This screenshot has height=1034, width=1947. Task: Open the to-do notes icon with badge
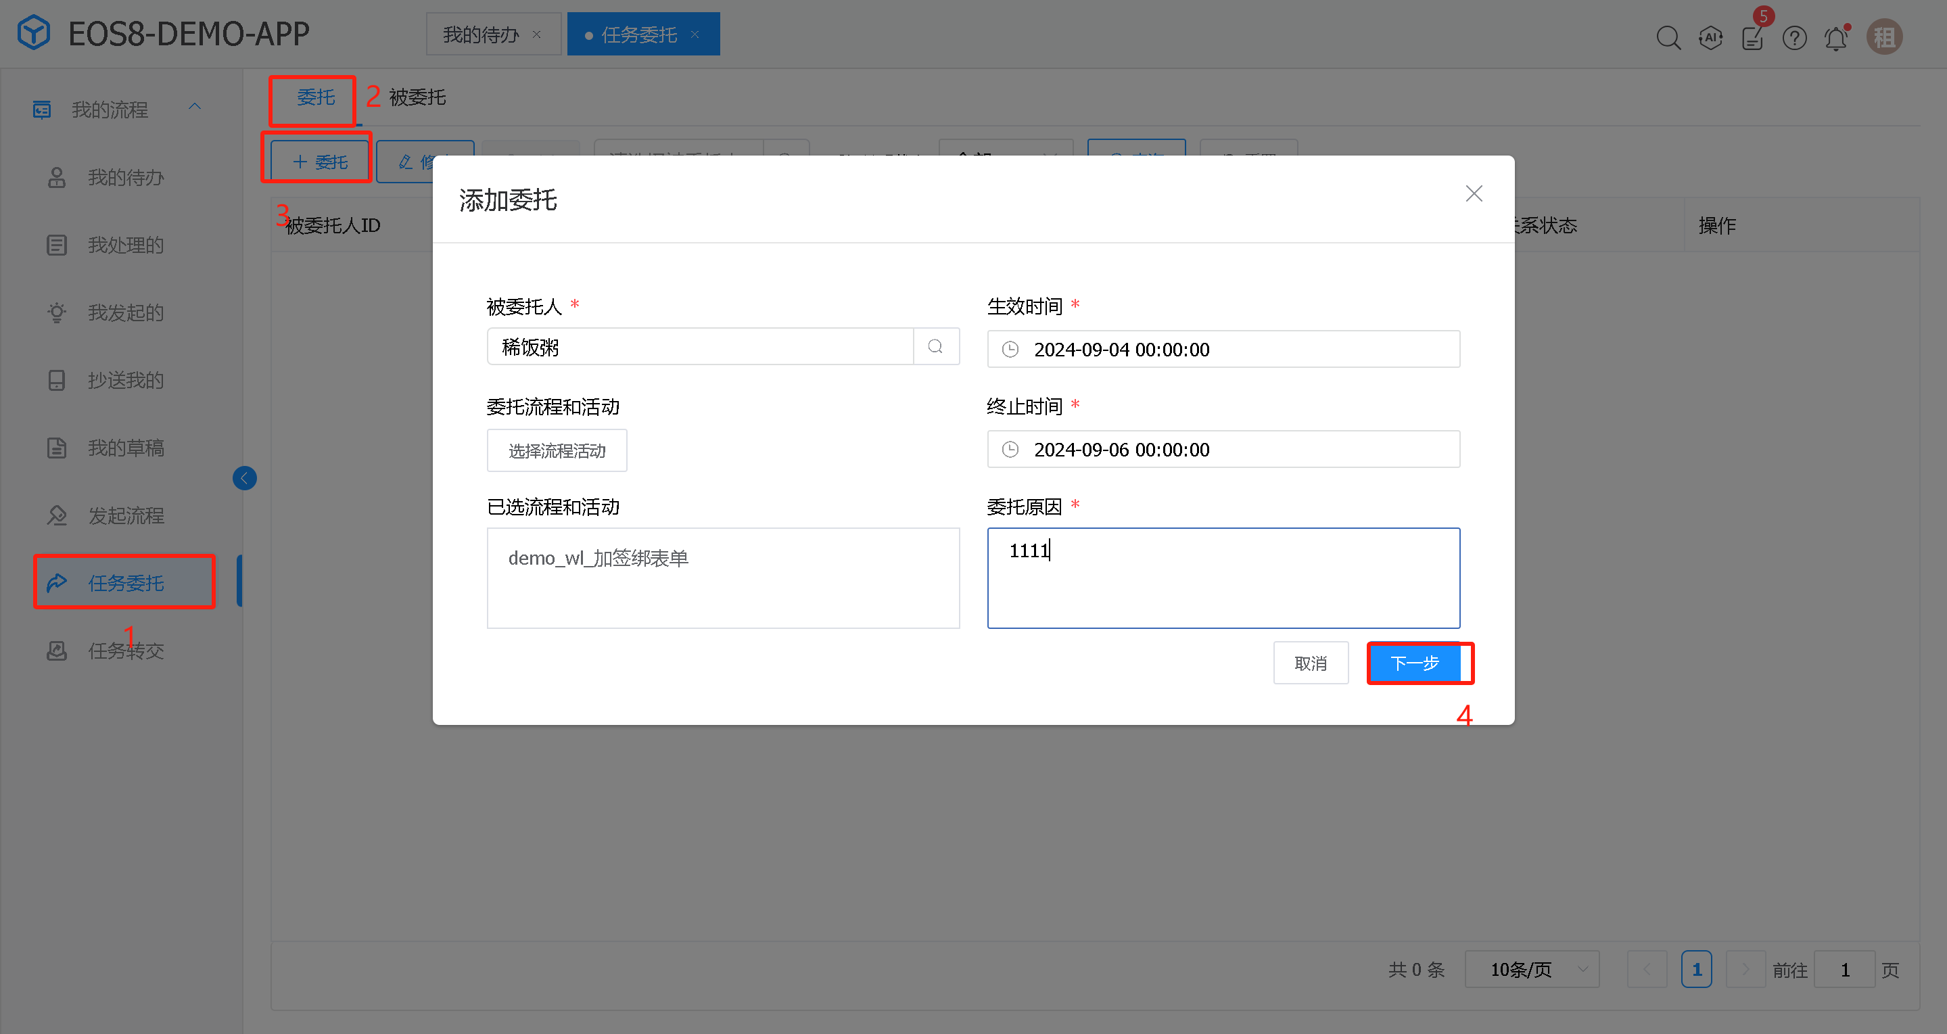(x=1752, y=37)
